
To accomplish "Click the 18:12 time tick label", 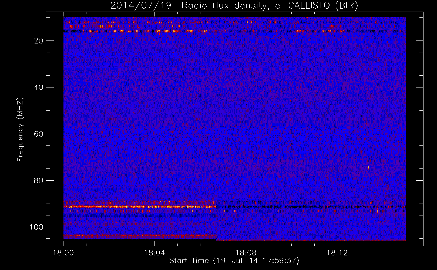I will click(x=337, y=253).
